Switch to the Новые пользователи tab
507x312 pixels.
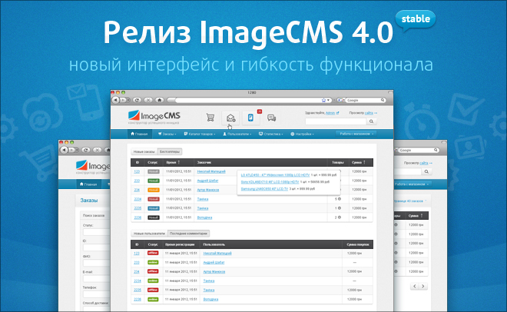click(x=149, y=233)
